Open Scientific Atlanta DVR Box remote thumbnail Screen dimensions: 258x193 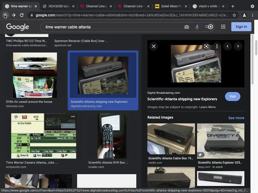pos(112,136)
